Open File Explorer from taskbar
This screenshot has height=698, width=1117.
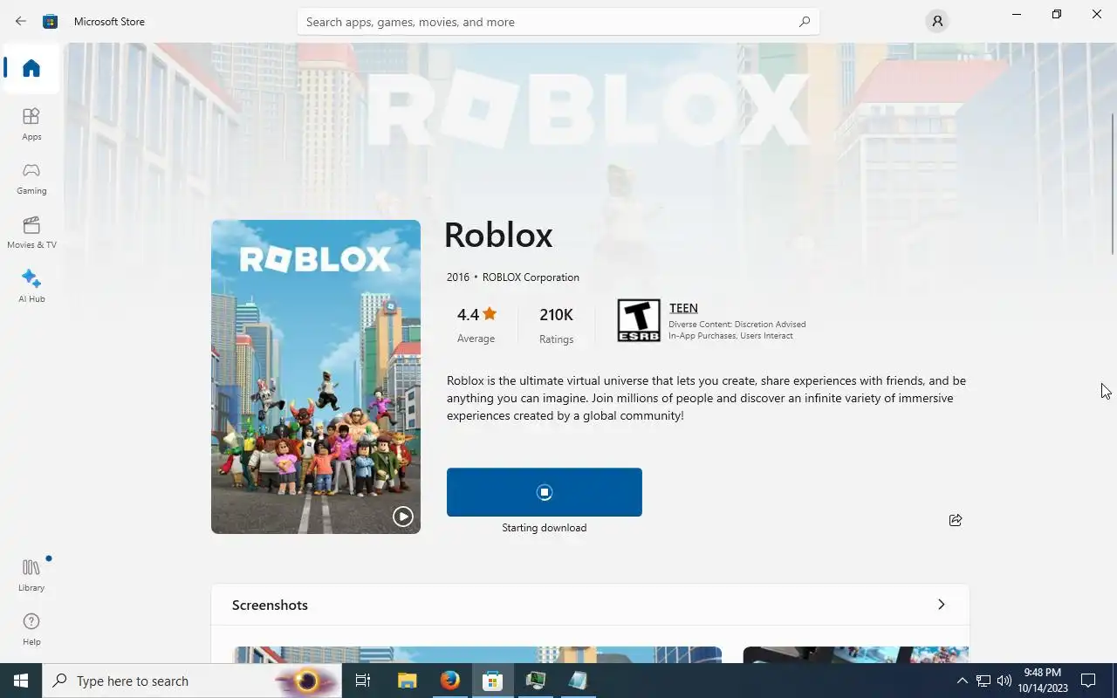point(407,681)
